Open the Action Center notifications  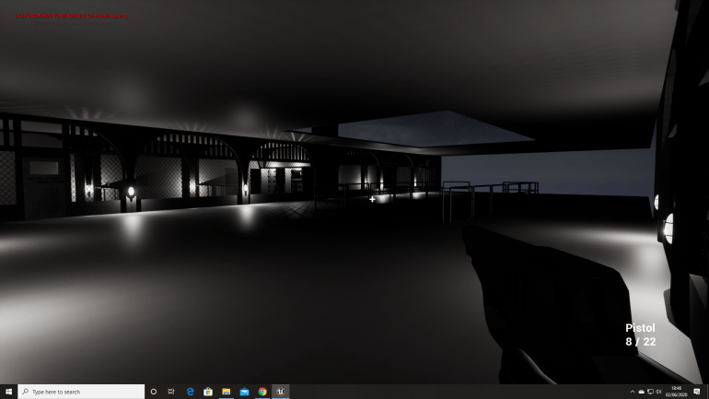point(697,392)
